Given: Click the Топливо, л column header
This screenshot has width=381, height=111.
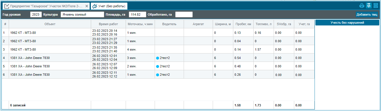Looking at the screenshot, I should [263, 24].
